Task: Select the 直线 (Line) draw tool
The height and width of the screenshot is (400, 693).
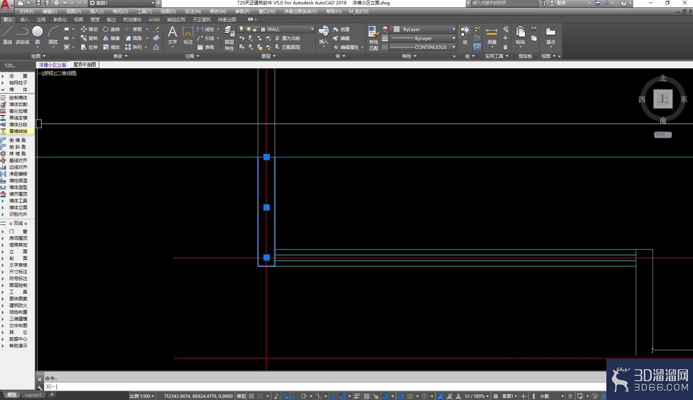Action: (x=7, y=35)
